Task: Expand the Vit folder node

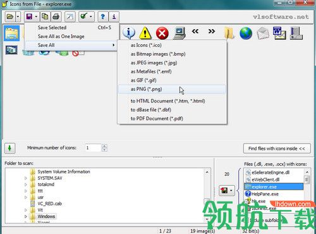Action: tap(26, 210)
